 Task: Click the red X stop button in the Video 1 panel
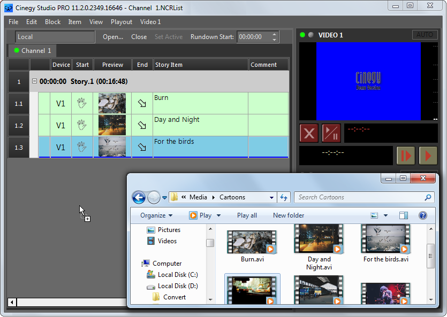(309, 133)
